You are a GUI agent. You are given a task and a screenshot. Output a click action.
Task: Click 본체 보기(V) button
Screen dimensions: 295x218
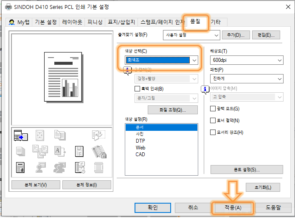tap(36, 185)
